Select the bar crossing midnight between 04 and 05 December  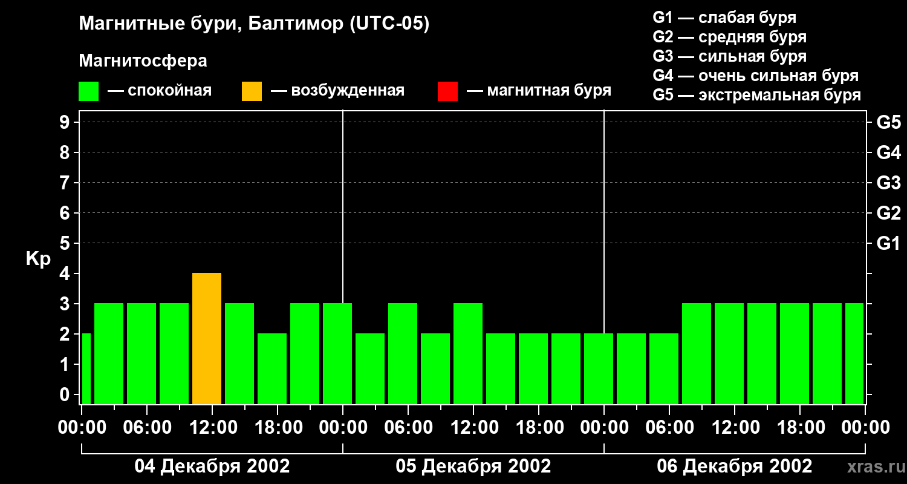click(337, 354)
